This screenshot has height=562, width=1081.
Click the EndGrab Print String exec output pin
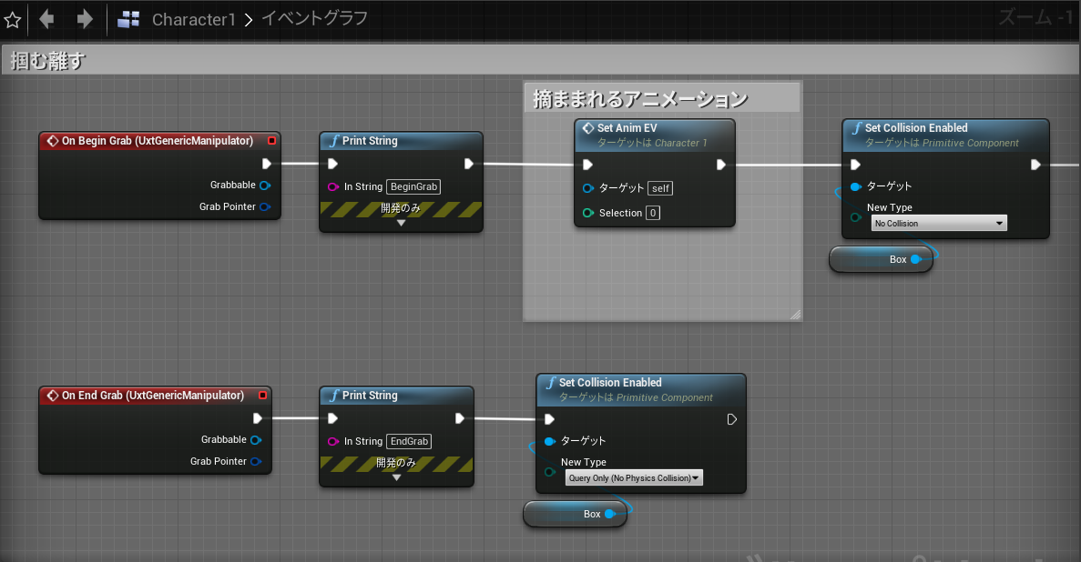coord(460,418)
